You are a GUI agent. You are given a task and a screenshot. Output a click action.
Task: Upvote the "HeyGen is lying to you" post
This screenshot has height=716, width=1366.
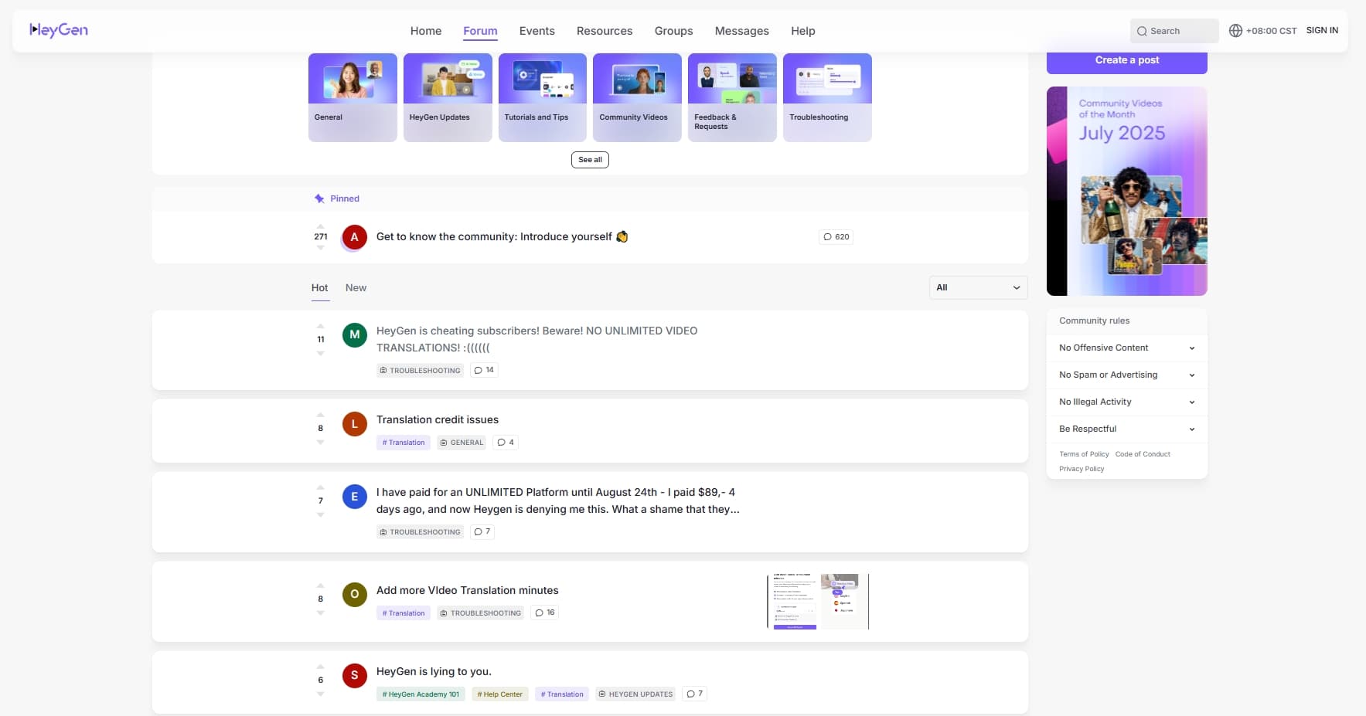pos(321,667)
